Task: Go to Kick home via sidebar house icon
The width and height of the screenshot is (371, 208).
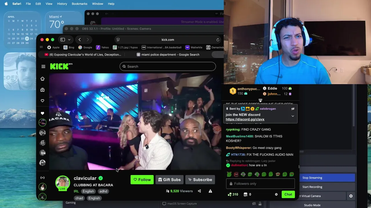Action: [43, 79]
